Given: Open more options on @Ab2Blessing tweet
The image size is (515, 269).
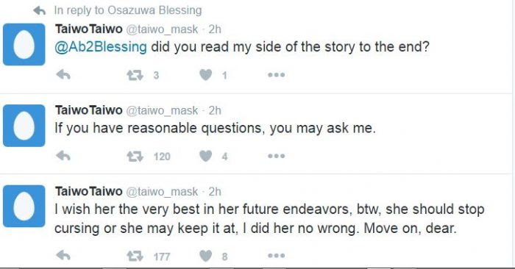Looking at the screenshot, I should (x=276, y=75).
